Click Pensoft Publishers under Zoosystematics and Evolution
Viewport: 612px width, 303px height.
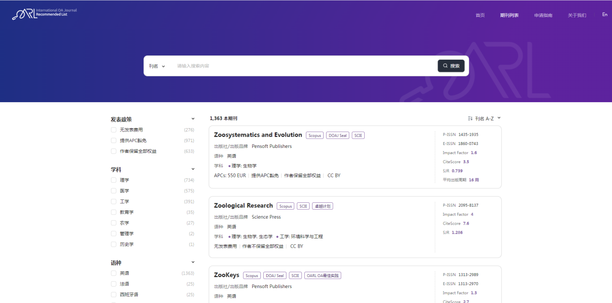pyautogui.click(x=271, y=146)
